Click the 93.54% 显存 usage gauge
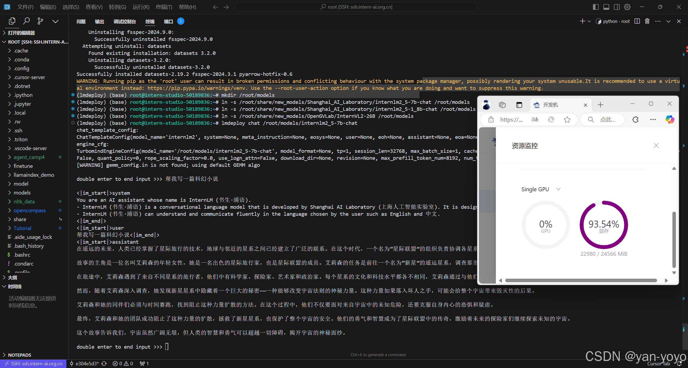The image size is (688, 368). [x=604, y=225]
